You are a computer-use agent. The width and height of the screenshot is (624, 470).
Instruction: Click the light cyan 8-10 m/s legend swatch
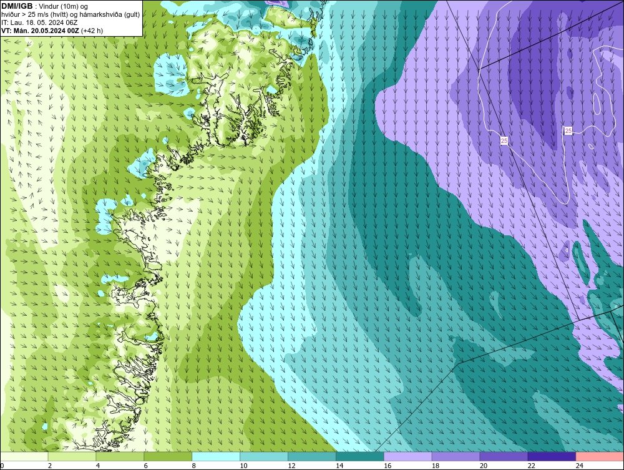216,456
